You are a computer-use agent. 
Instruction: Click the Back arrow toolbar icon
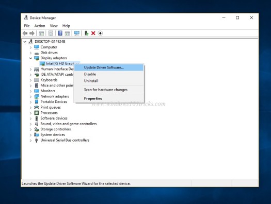click(x=25, y=33)
